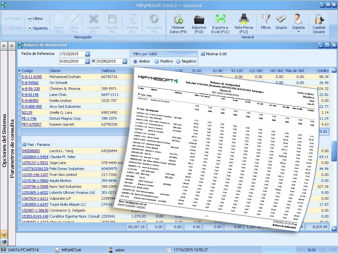This screenshot has width=338, height=254.
Task: Open the Grupos icon
Action: pyautogui.click(x=281, y=19)
